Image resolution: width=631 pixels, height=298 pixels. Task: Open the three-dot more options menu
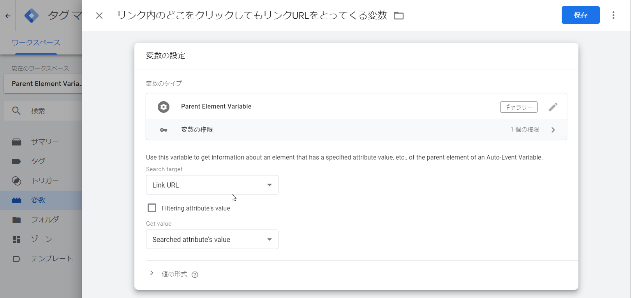tap(613, 15)
